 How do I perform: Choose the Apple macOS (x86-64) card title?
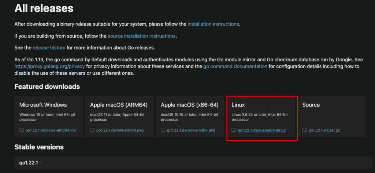click(x=189, y=105)
